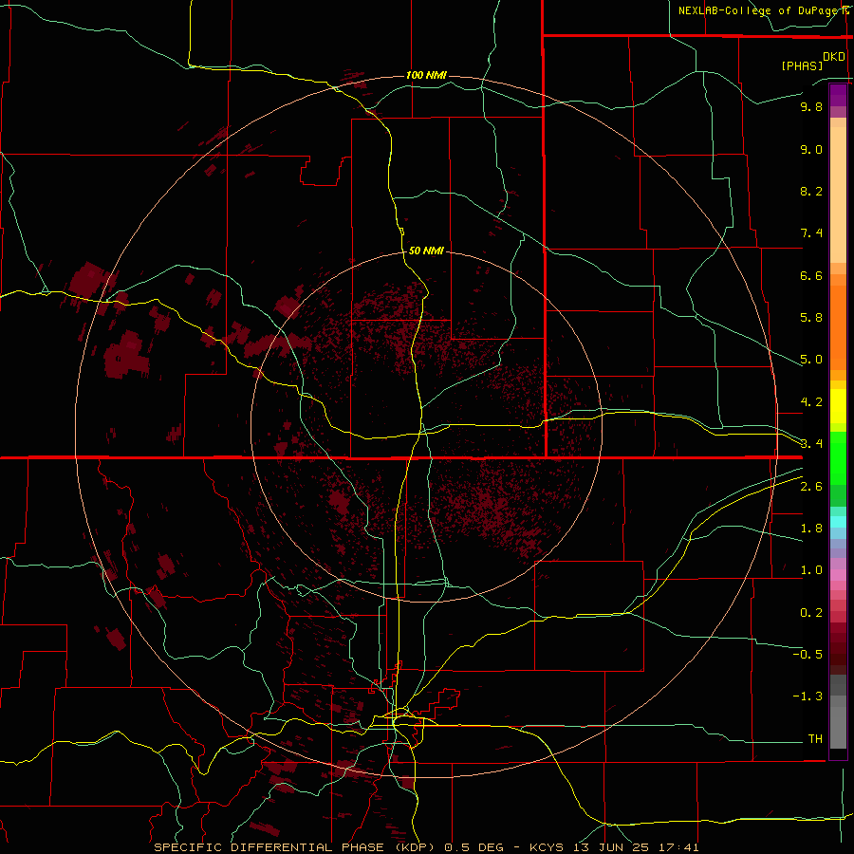Screen dimensions: 854x854
Task: Pick the bright green color bar segment
Action: point(838,457)
